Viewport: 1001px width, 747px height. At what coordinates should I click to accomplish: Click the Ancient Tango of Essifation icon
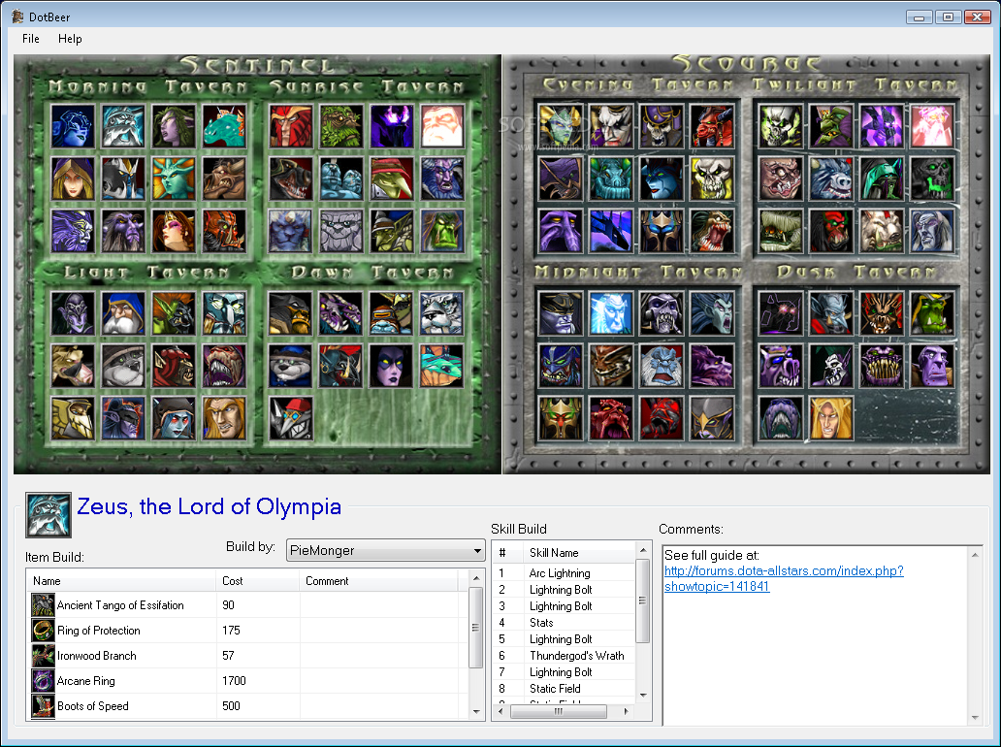coord(43,604)
